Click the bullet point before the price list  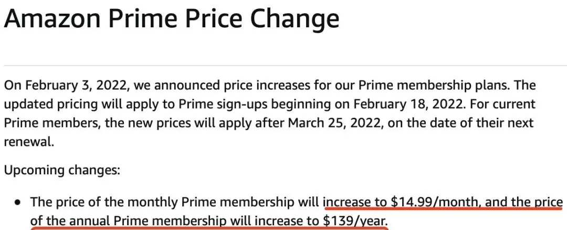(x=18, y=202)
